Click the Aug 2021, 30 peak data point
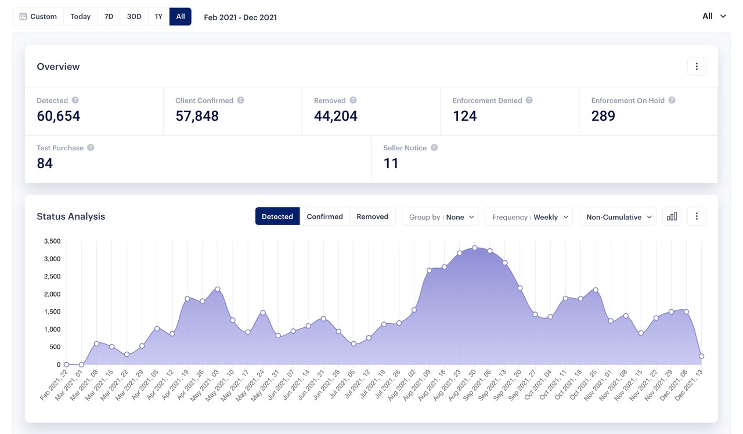The height and width of the screenshot is (434, 743). coord(475,248)
